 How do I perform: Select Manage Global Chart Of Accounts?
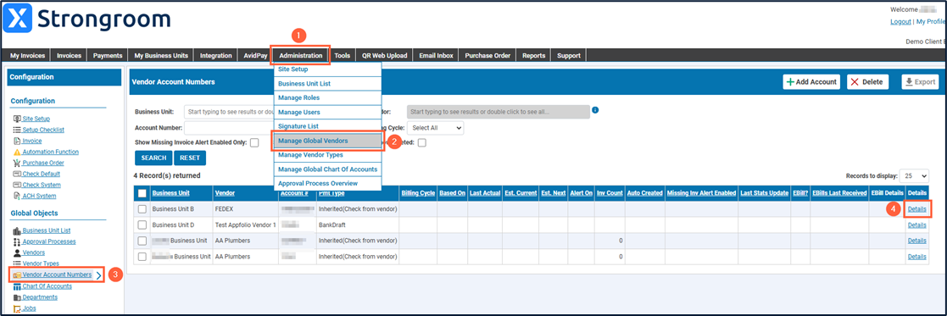coord(328,169)
